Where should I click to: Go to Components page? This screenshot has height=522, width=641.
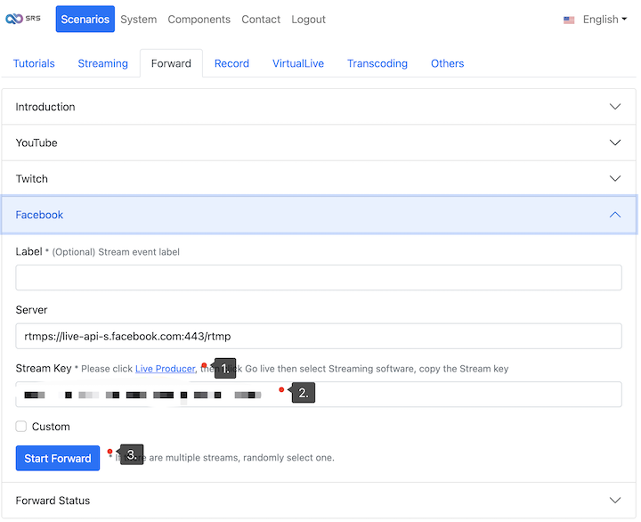click(x=199, y=20)
